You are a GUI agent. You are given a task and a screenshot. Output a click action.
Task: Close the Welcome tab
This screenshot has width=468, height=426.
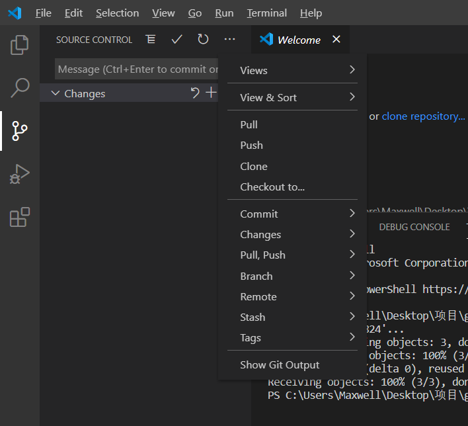336,39
